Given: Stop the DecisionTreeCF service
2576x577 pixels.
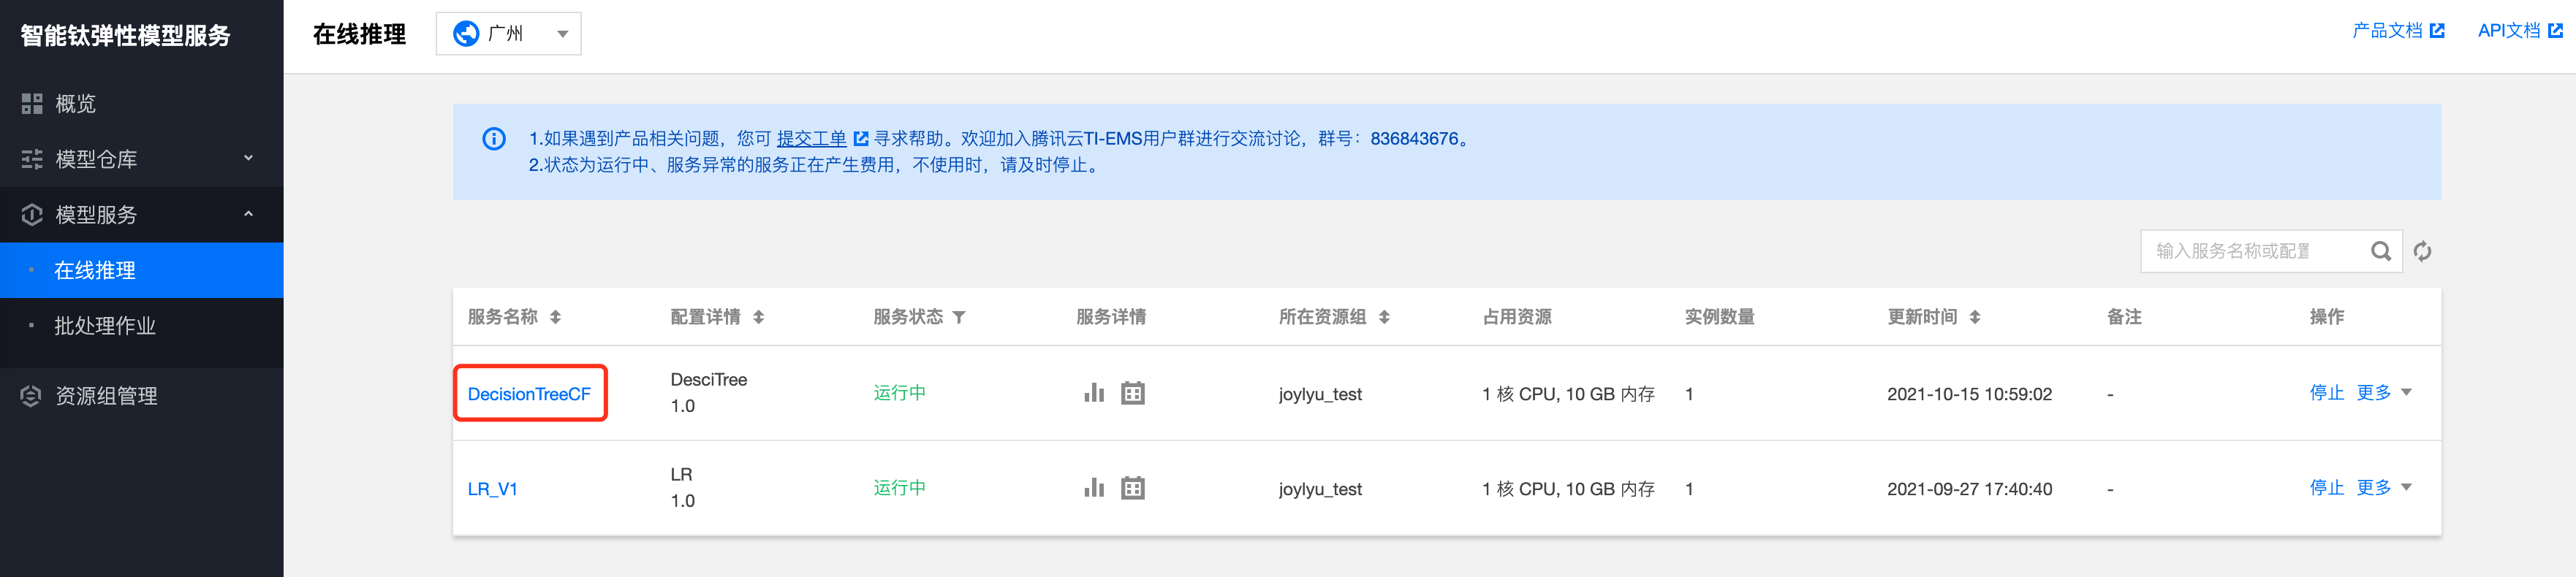Looking at the screenshot, I should (x=2326, y=393).
